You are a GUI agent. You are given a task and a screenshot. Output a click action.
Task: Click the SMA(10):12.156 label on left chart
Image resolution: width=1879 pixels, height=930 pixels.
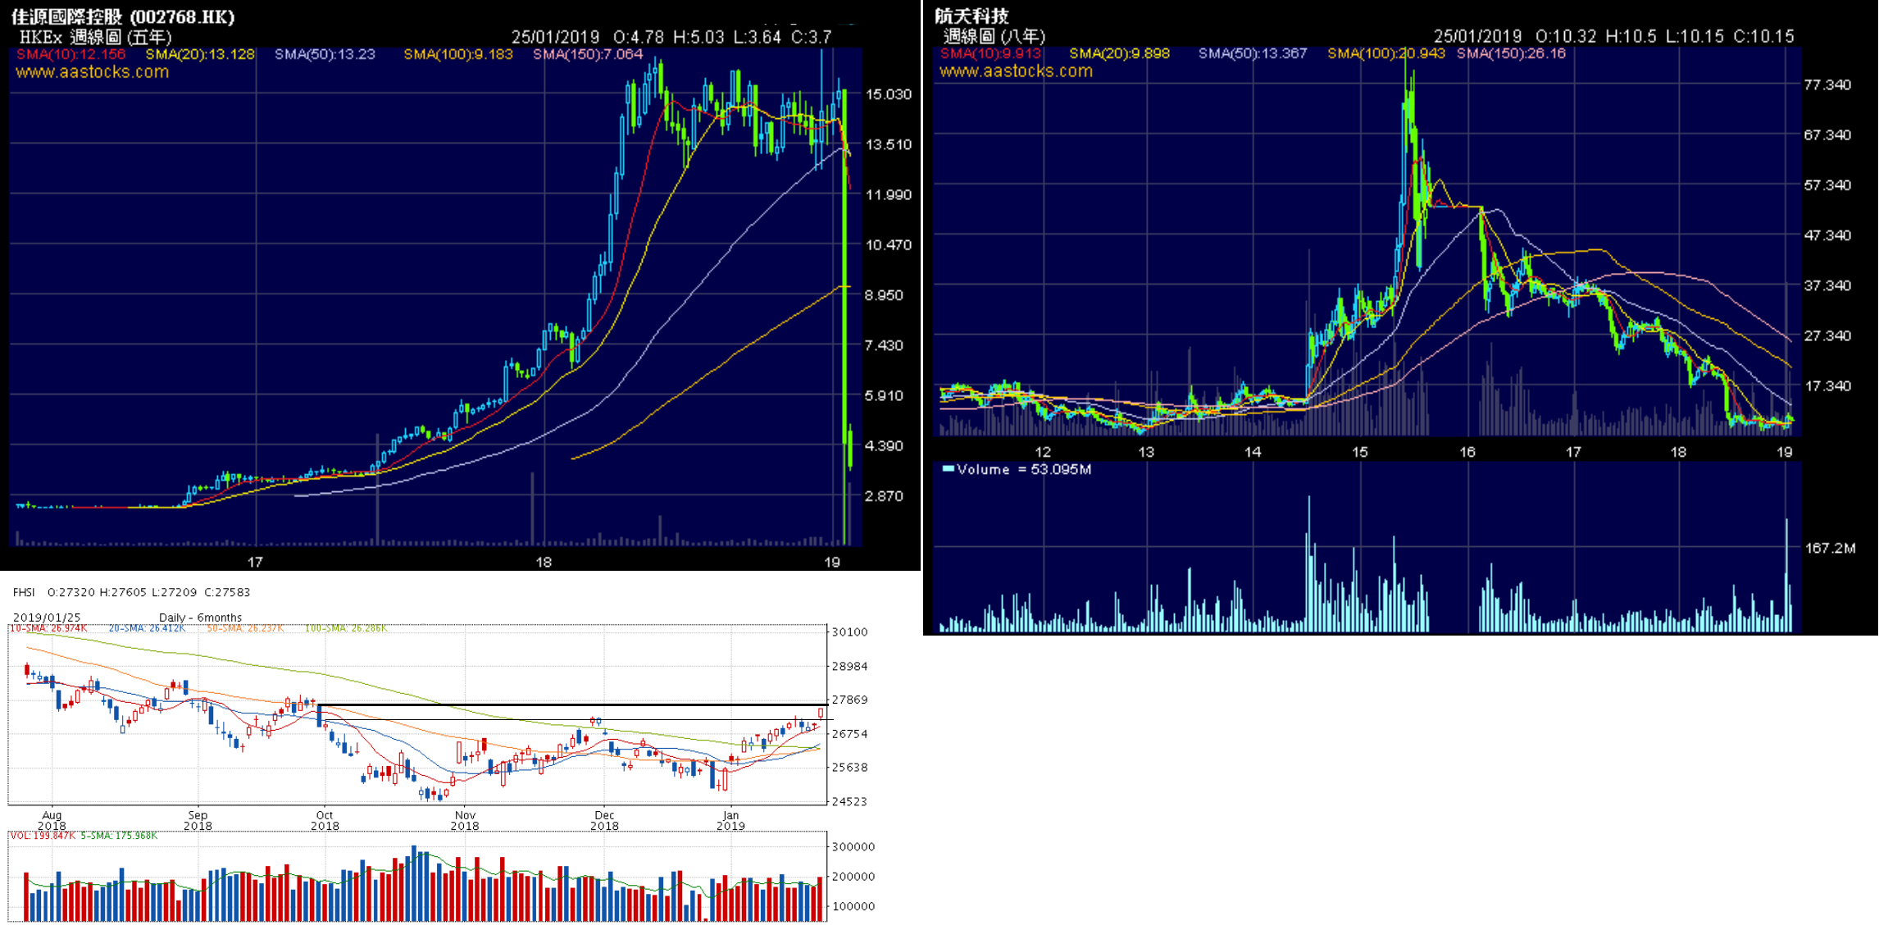point(71,54)
